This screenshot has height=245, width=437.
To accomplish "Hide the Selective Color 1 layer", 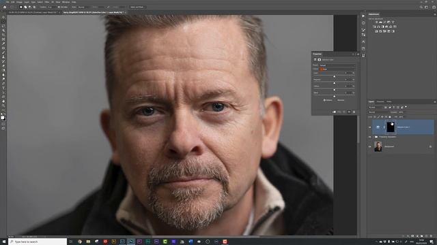I will tap(370, 127).
